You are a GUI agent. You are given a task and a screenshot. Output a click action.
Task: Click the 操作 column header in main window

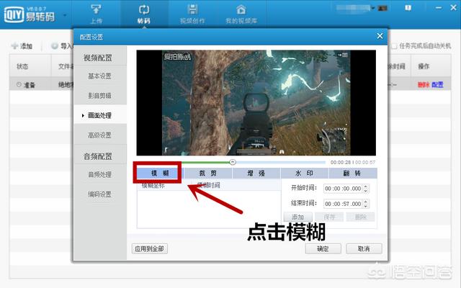click(x=424, y=66)
